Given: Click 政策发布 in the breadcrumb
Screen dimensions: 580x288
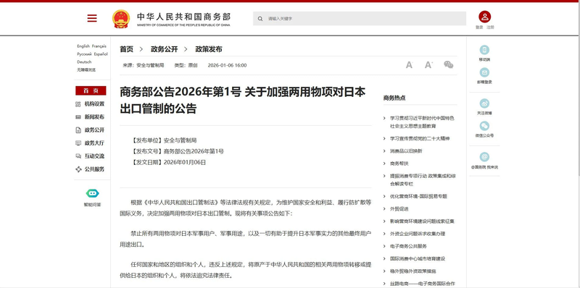Looking at the screenshot, I should pos(209,49).
